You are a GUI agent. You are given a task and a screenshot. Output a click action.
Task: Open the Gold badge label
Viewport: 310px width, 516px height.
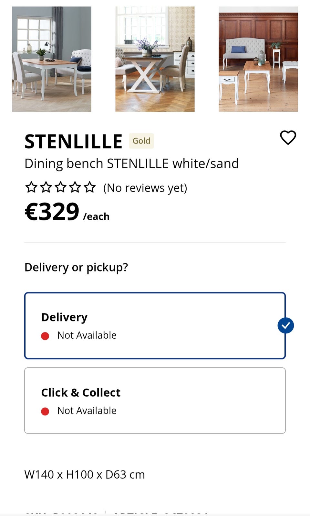(x=141, y=141)
